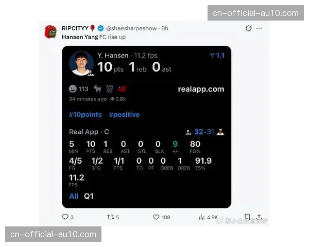
Task: Open the realapp.com link
Action: (x=201, y=89)
